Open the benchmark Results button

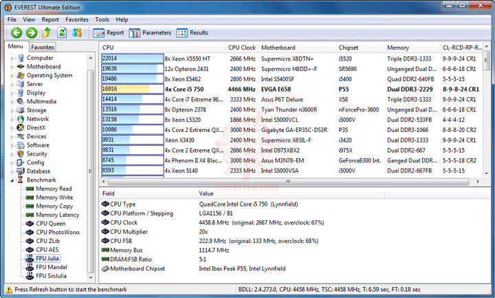(x=192, y=33)
